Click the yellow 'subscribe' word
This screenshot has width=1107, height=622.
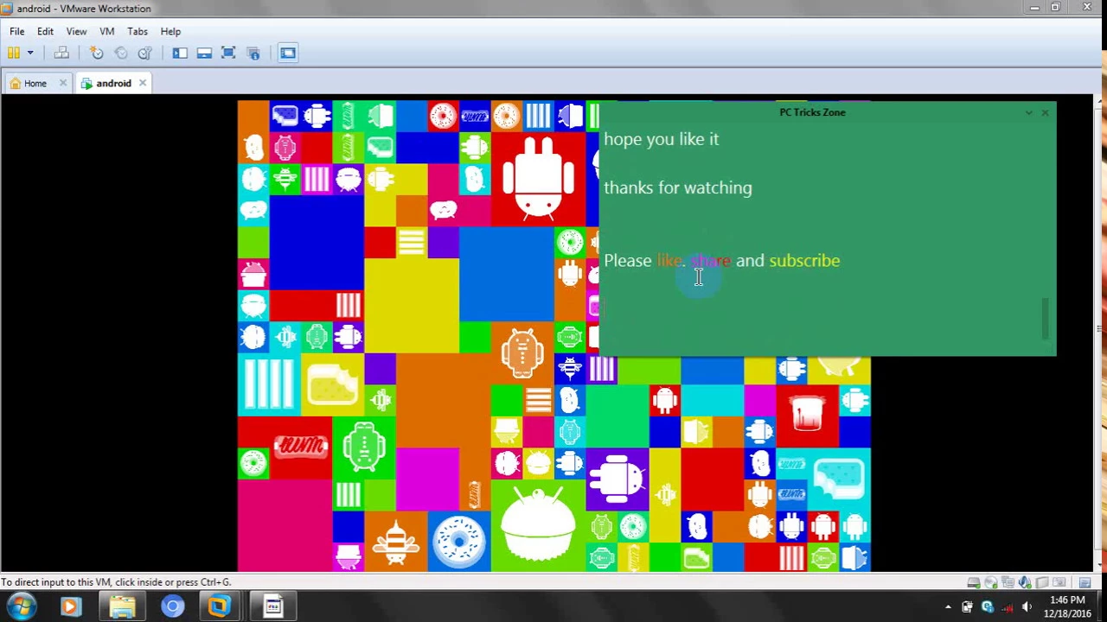tap(804, 260)
